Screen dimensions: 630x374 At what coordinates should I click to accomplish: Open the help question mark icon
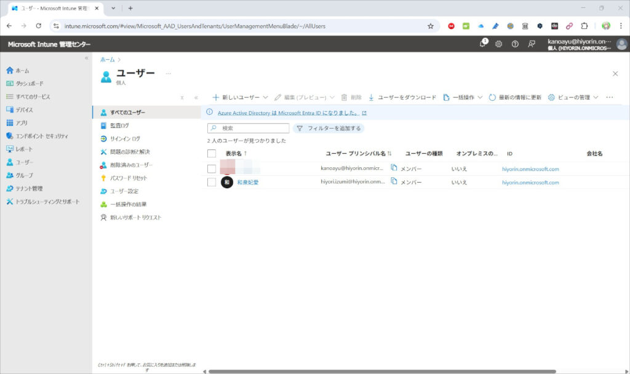pyautogui.click(x=515, y=44)
